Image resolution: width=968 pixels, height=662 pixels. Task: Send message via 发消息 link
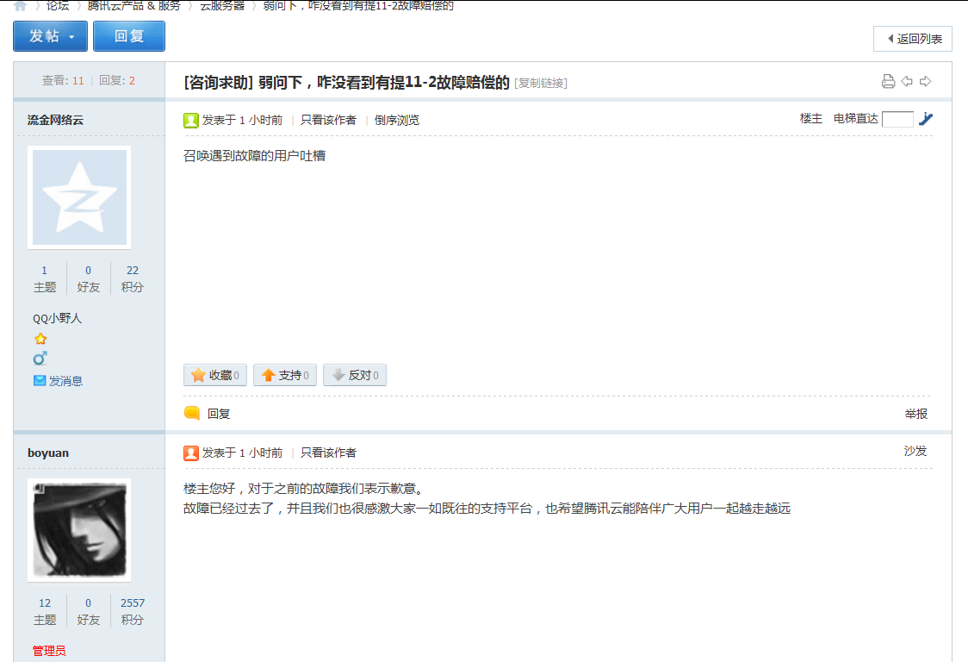point(65,381)
